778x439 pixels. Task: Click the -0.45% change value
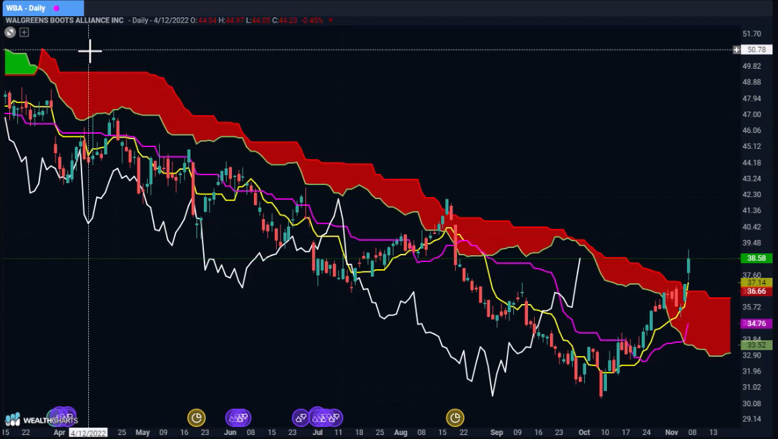click(x=311, y=20)
